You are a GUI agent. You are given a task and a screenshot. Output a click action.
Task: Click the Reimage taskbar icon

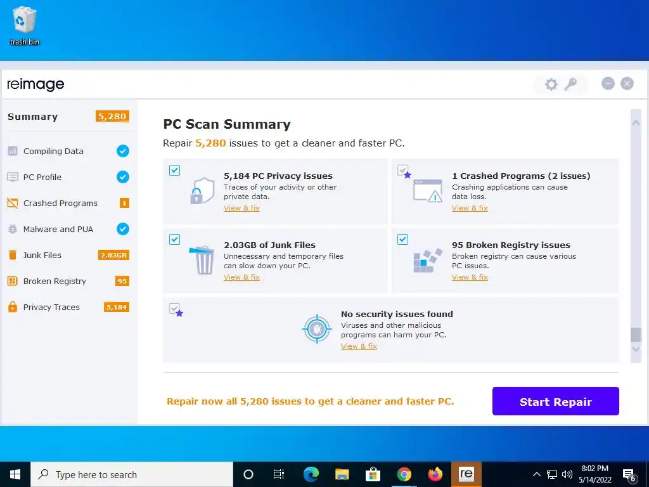(466, 474)
